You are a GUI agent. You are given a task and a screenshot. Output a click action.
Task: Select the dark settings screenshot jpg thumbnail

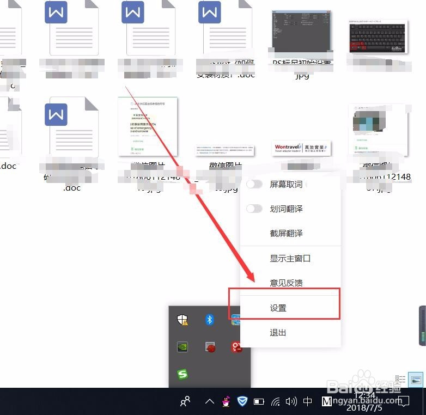[301, 31]
